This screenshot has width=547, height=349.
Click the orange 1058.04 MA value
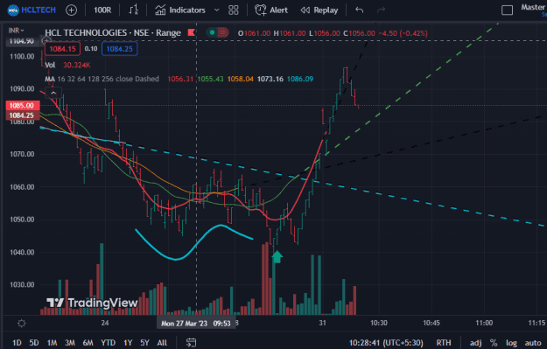(241, 79)
